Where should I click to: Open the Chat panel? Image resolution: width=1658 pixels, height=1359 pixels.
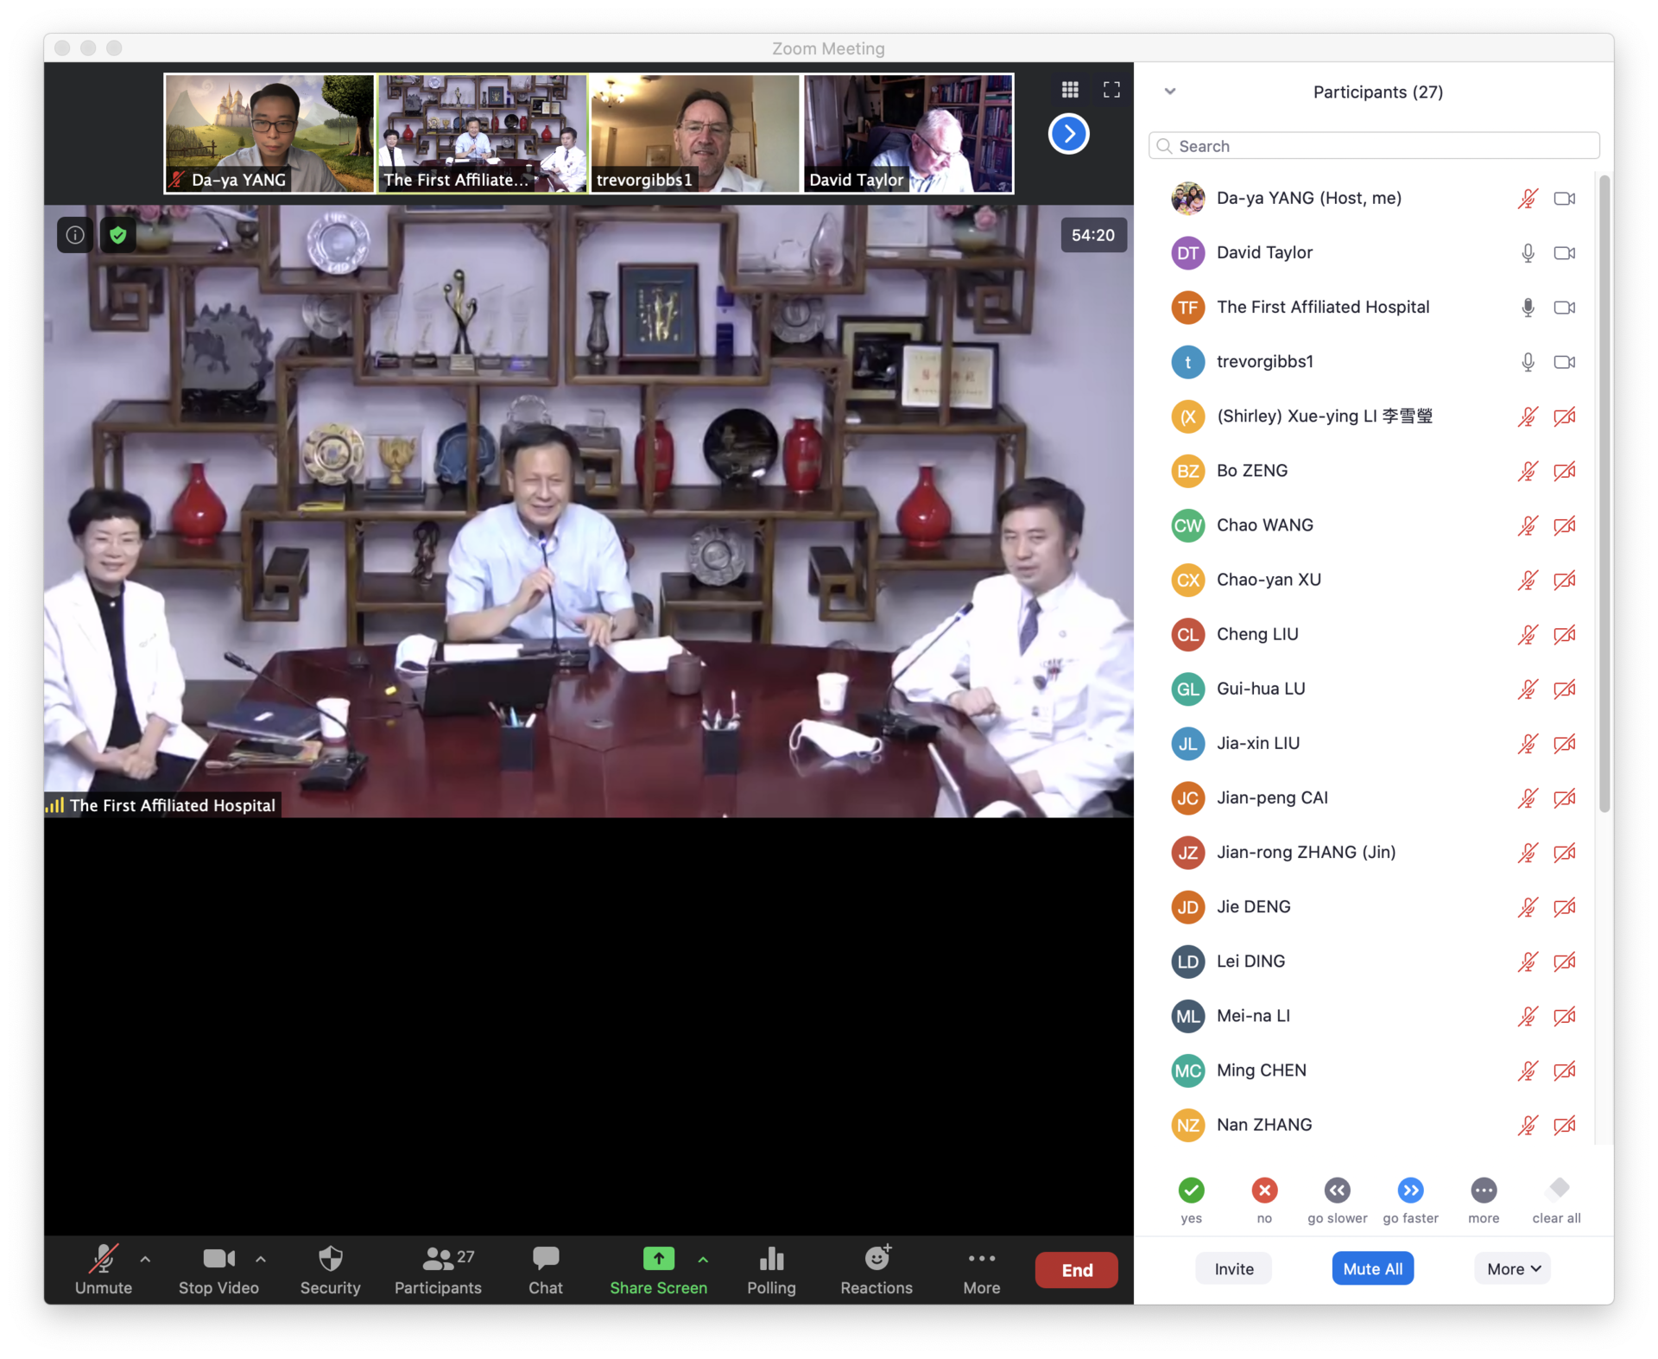[x=546, y=1269]
